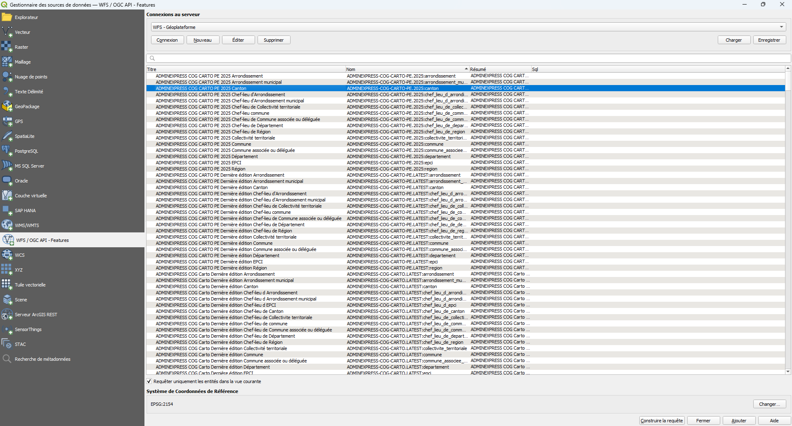Viewport: 792px width, 426px height.
Task: Select the STAC source icon
Action: (7, 344)
